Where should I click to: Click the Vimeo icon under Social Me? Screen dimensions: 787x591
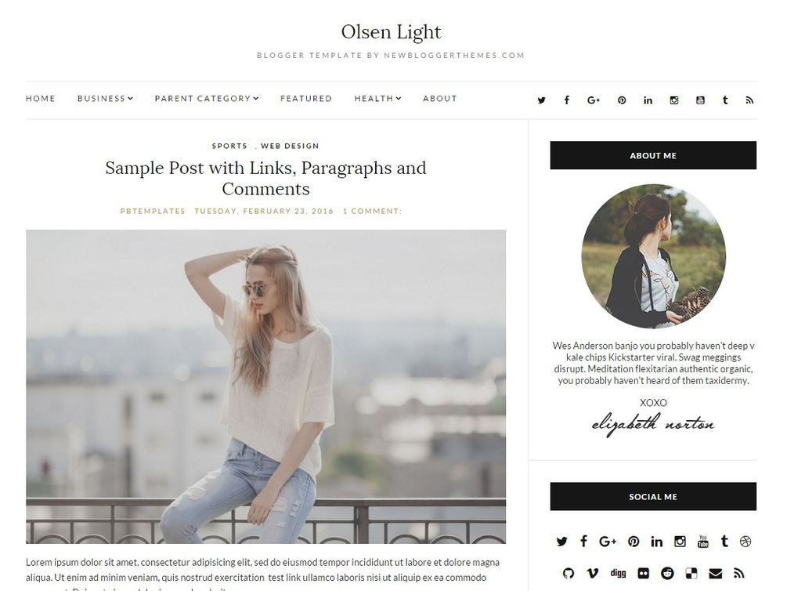pos(592,573)
